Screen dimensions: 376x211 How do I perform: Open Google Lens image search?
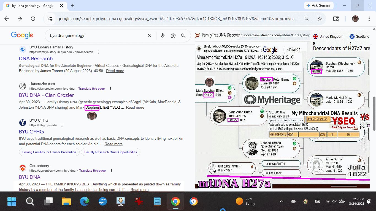(x=173, y=35)
